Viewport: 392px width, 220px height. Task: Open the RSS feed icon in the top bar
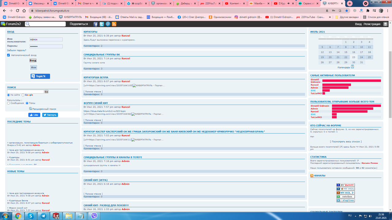click(114, 24)
